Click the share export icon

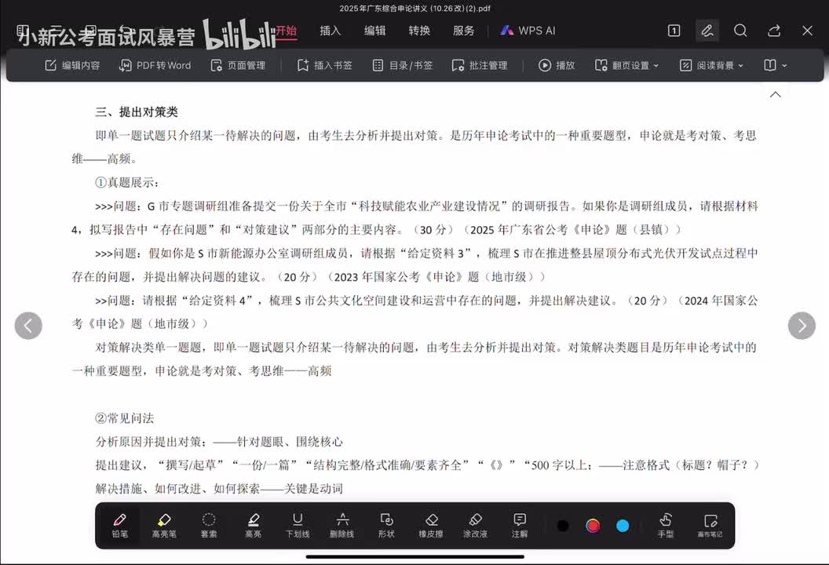point(774,31)
